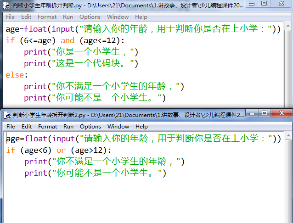The image size is (293, 223).
Task: Click Python file icon in bottom window title bar
Action: tap(7, 115)
